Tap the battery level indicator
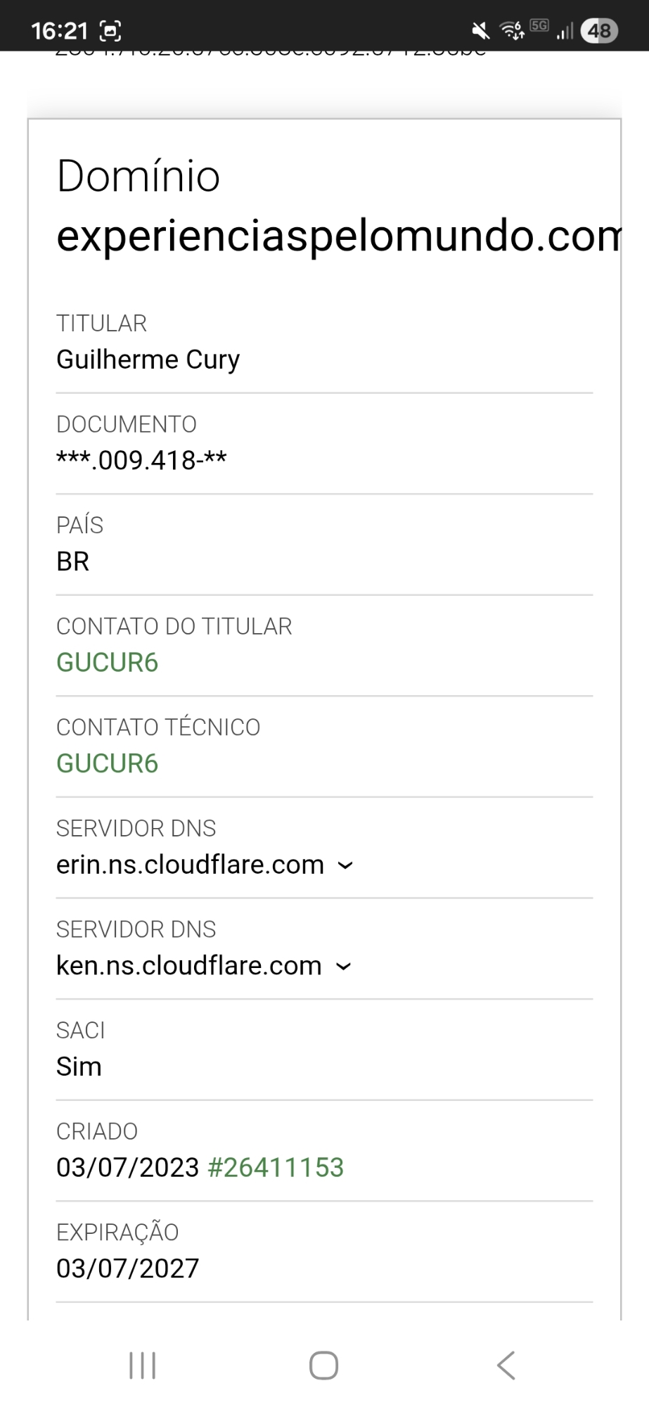This screenshot has height=1407, width=649. [x=599, y=31]
